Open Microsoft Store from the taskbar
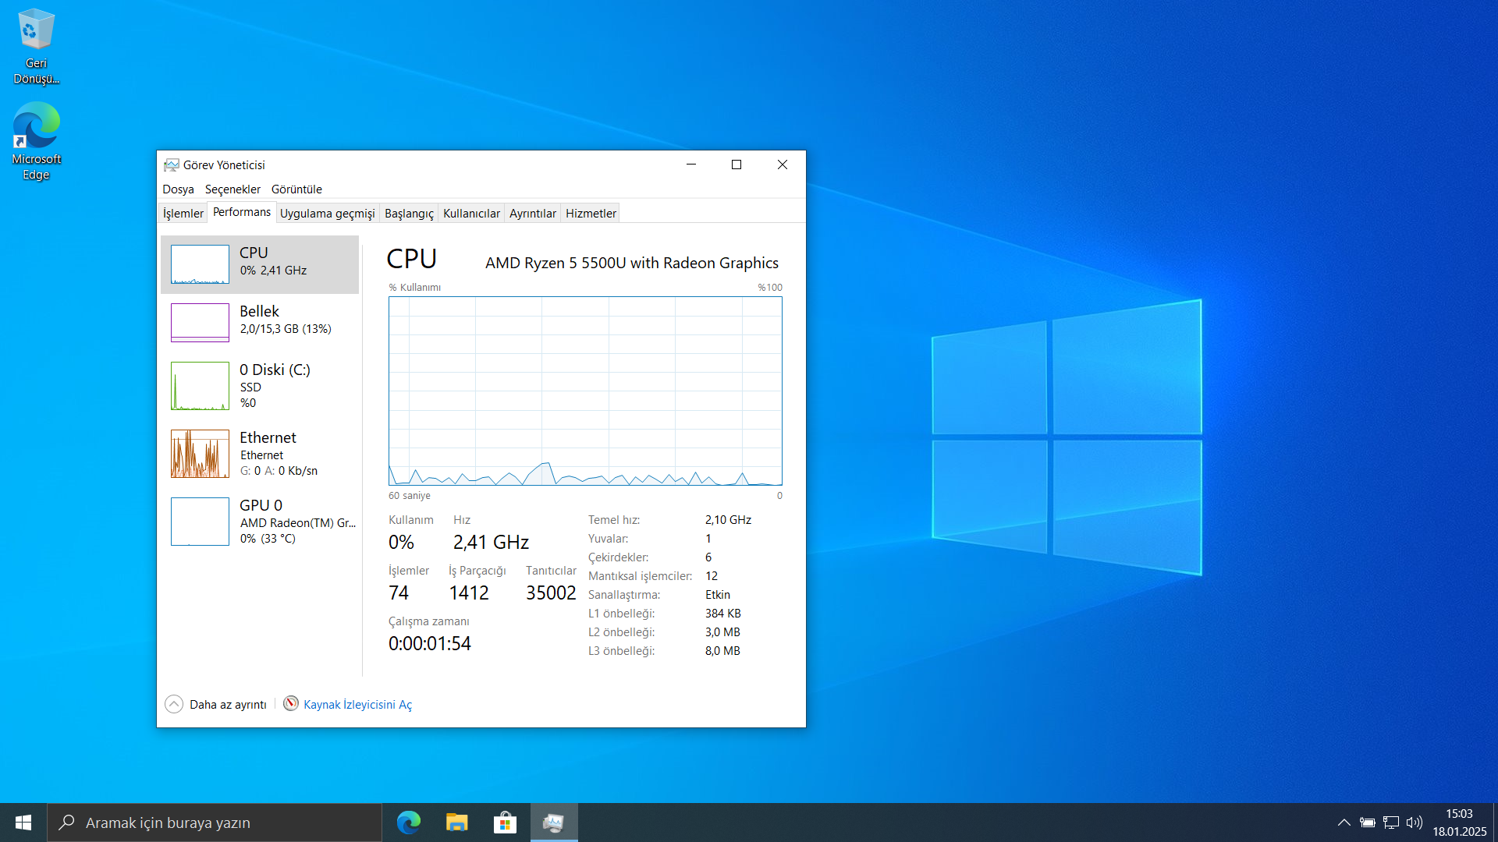Screen dimensions: 1498x842 click(x=506, y=823)
